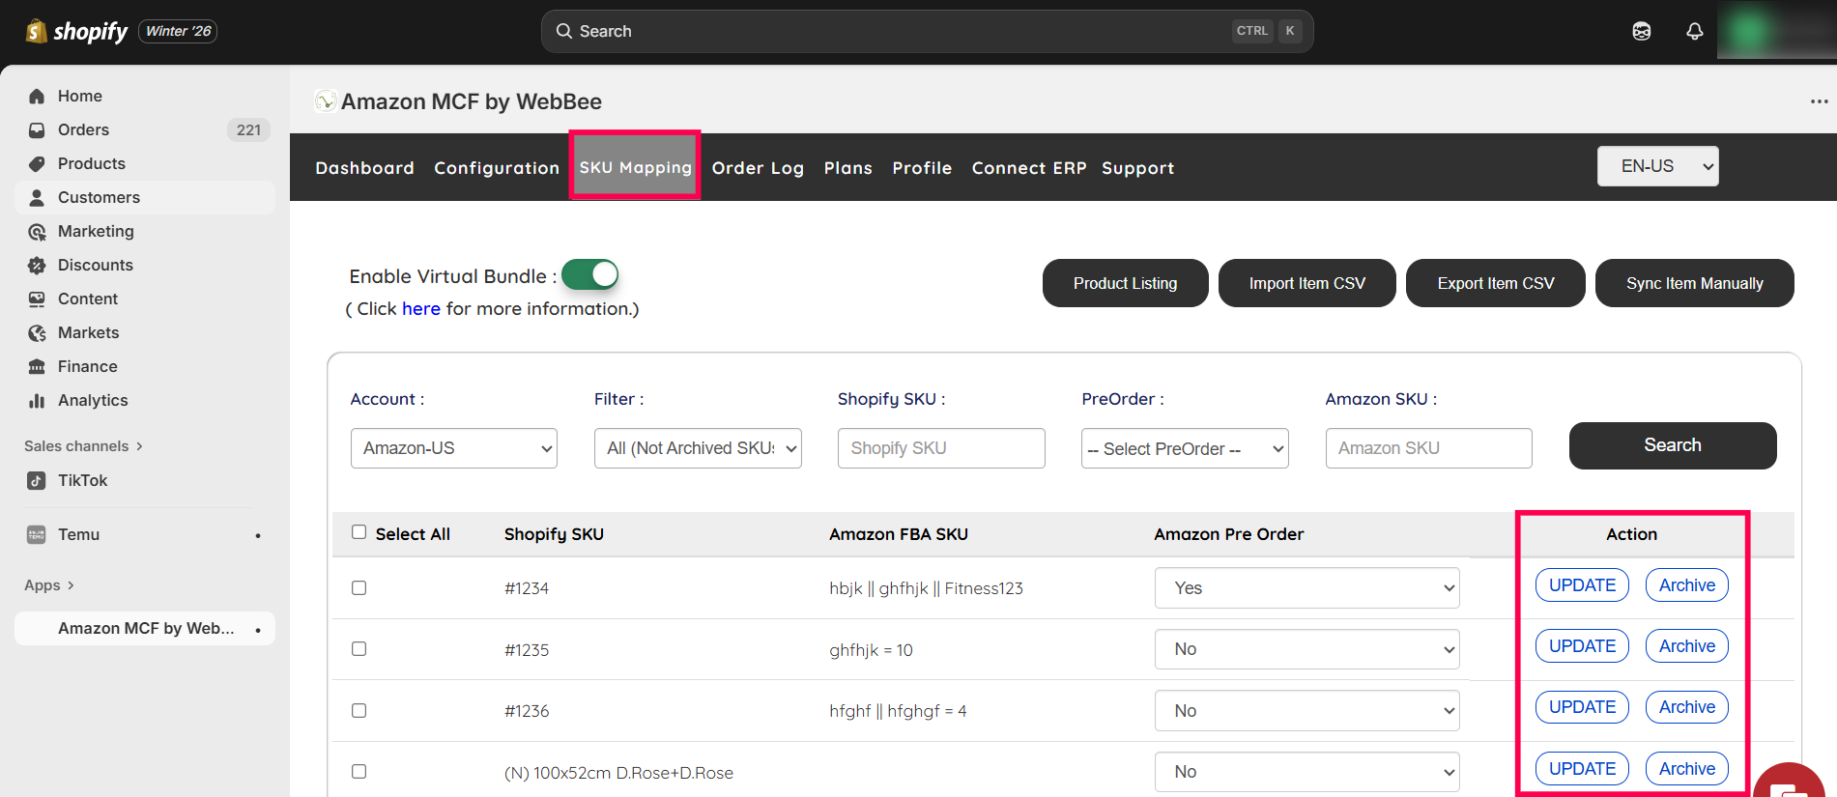Open the TikTok sales channel icon
The width and height of the screenshot is (1837, 797).
point(37,481)
